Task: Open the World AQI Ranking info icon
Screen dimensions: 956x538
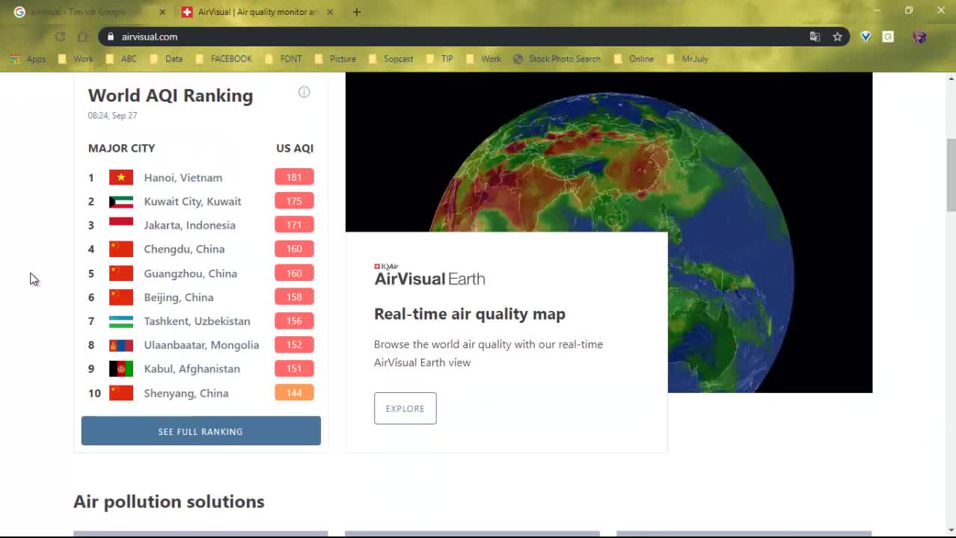Action: coord(304,92)
